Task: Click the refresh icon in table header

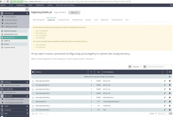Action: (x=170, y=72)
